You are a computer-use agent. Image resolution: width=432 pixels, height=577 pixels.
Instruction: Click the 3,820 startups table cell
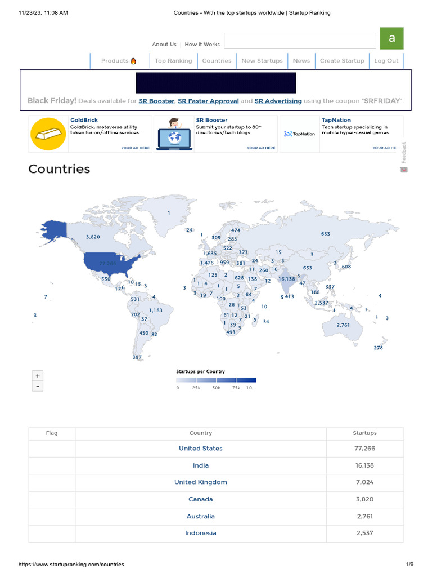pyautogui.click(x=364, y=499)
